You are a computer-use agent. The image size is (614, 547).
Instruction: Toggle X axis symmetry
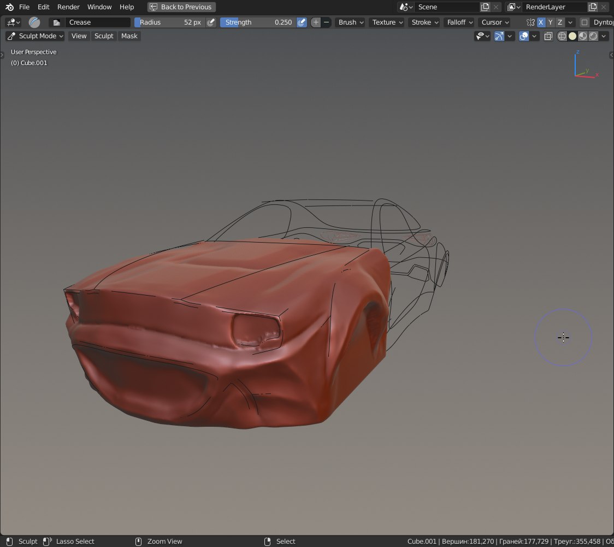point(541,22)
